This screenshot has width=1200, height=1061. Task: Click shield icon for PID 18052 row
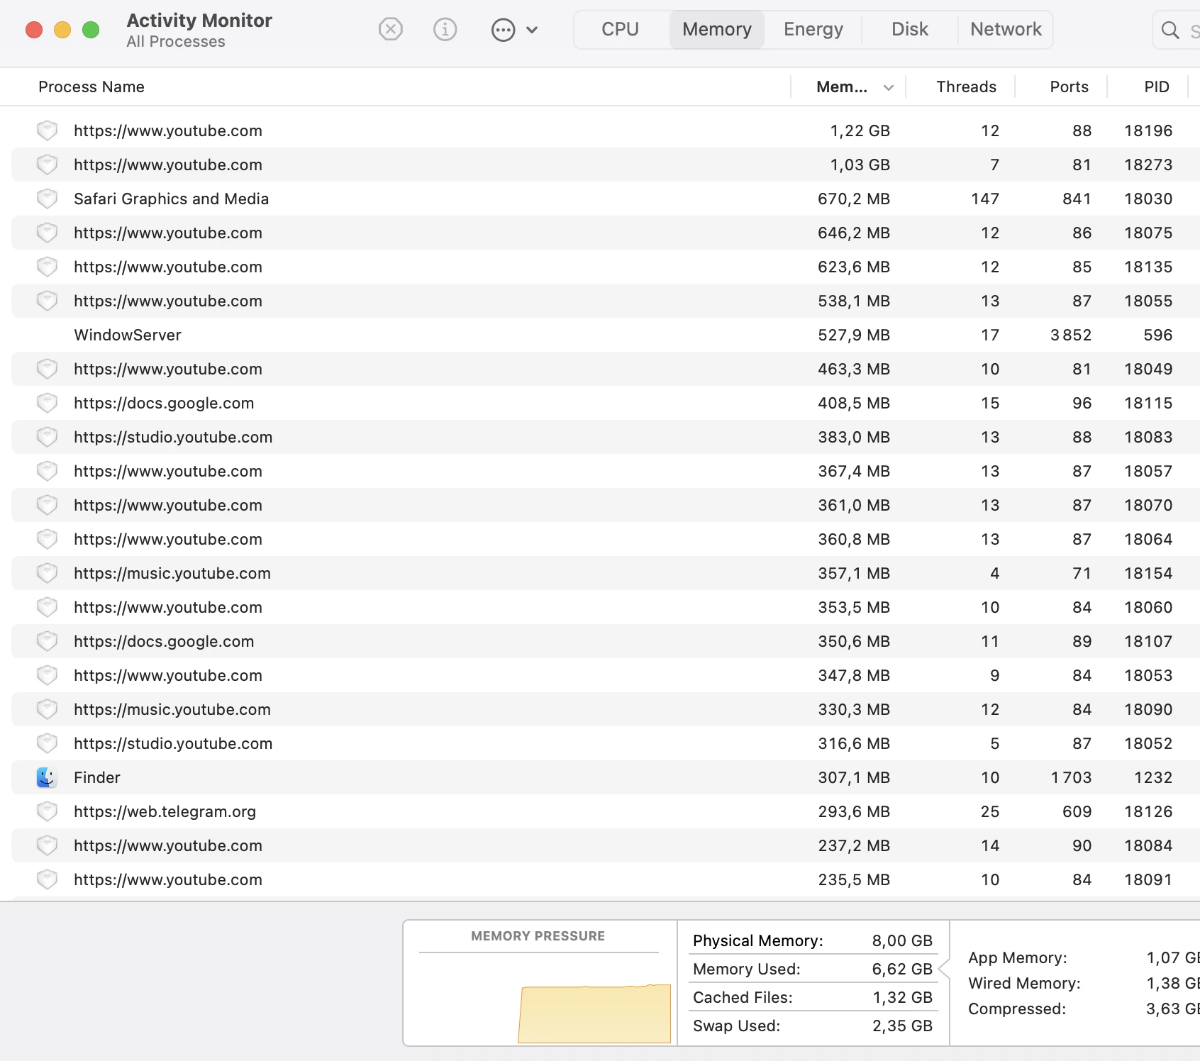(47, 743)
